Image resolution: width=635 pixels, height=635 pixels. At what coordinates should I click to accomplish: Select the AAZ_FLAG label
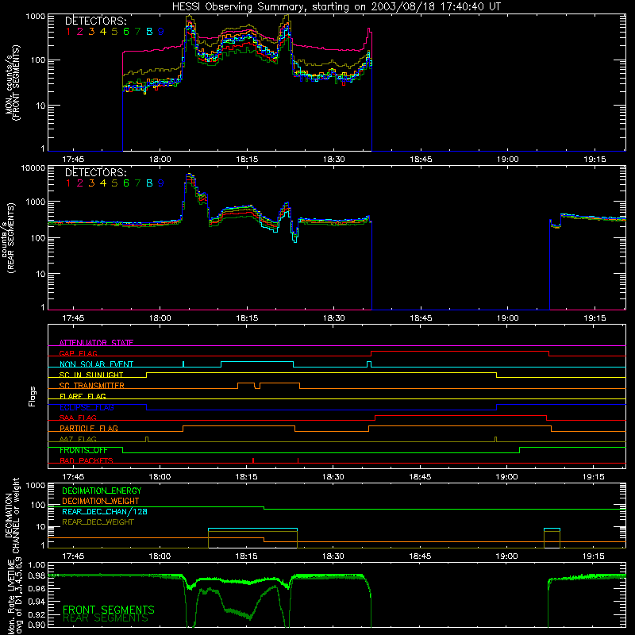(x=78, y=439)
